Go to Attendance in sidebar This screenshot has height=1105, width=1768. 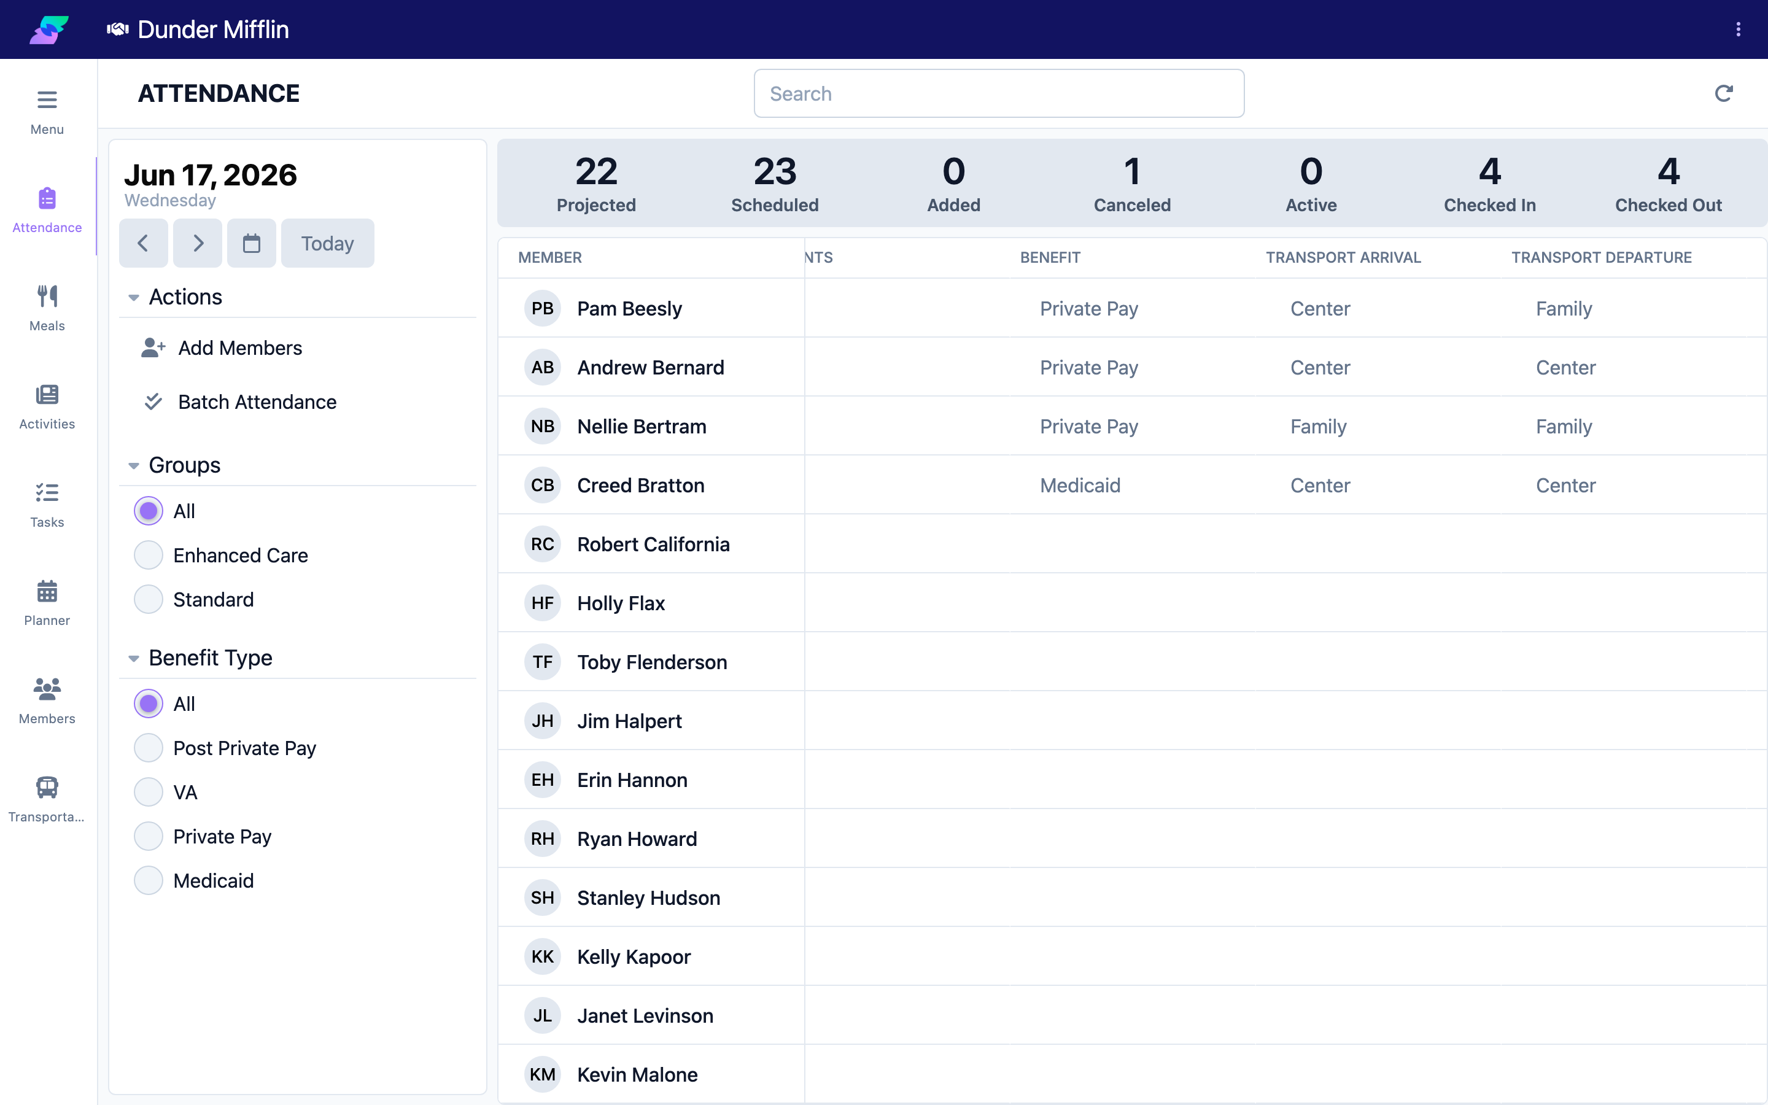click(x=47, y=209)
